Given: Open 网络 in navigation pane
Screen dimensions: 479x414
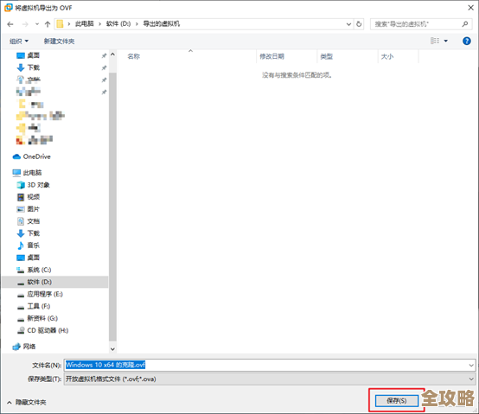Looking at the screenshot, I should 29,347.
